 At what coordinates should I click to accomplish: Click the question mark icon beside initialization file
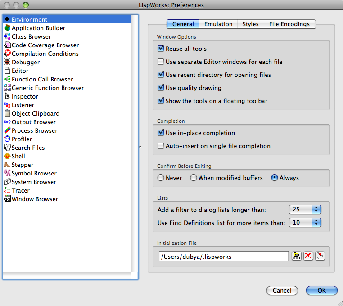click(320, 256)
